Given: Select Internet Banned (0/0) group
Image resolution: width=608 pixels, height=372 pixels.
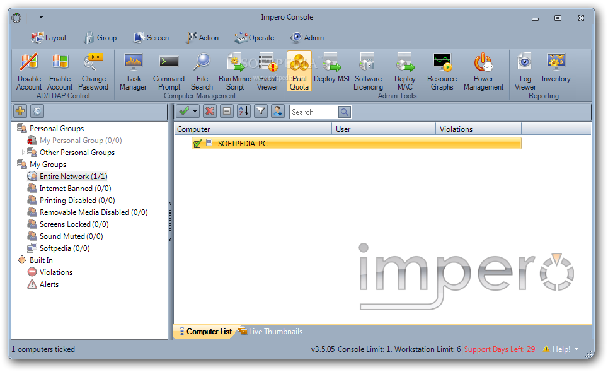Looking at the screenshot, I should pyautogui.click(x=69, y=189).
